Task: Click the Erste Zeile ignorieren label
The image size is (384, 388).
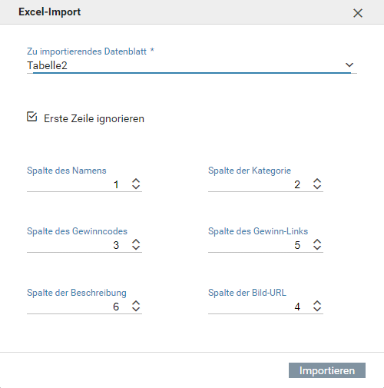Action: point(94,118)
